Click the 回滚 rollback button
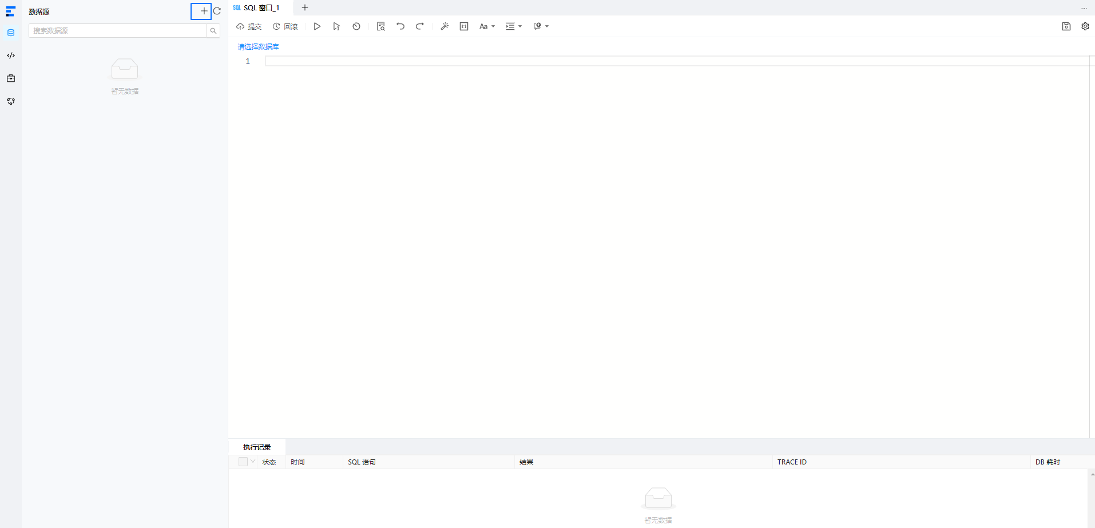This screenshot has width=1095, height=528. [285, 26]
